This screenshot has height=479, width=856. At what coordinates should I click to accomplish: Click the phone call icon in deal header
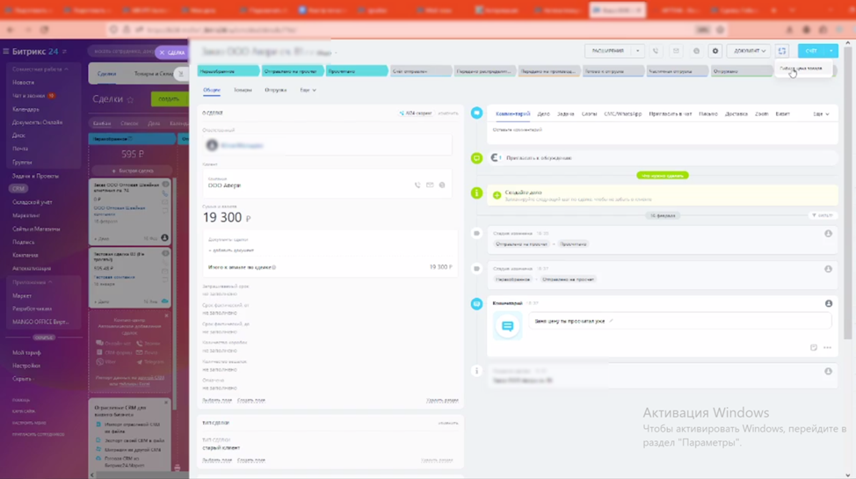click(x=656, y=51)
